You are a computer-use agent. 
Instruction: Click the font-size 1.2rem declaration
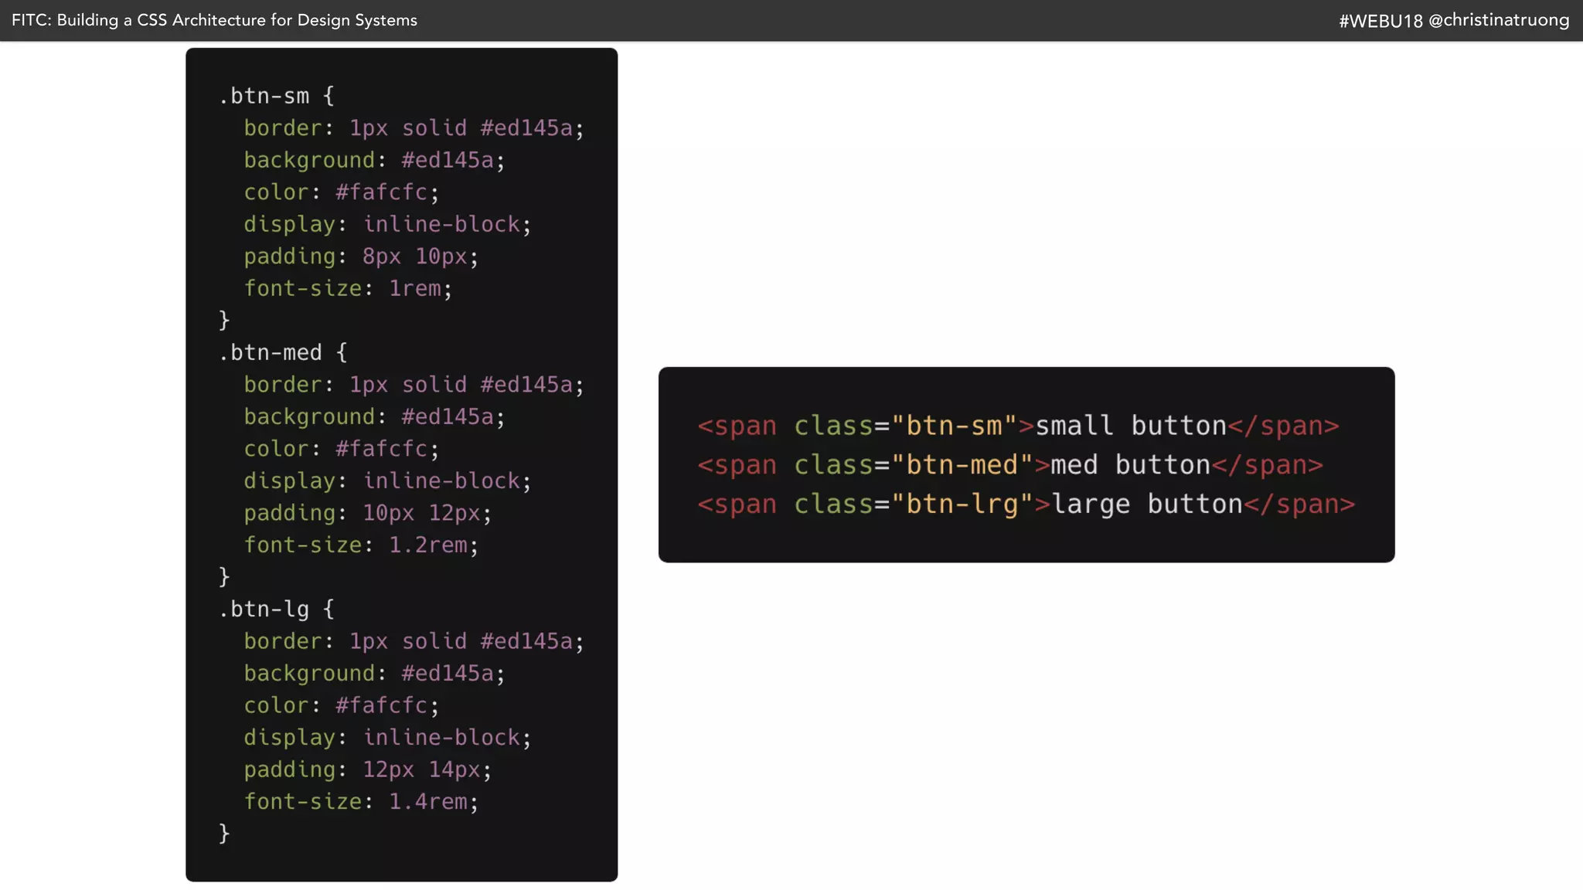361,545
